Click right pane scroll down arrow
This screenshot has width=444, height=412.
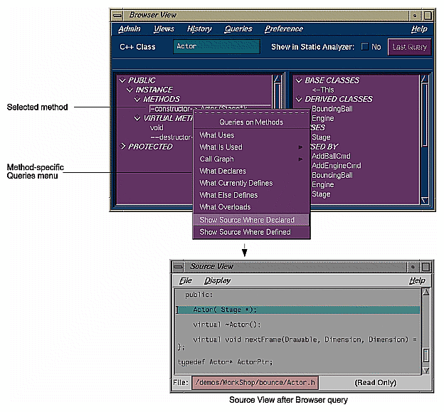pos(425,199)
